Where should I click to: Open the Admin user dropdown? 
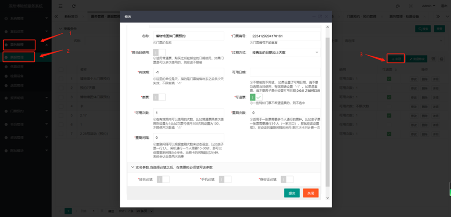[429, 6]
